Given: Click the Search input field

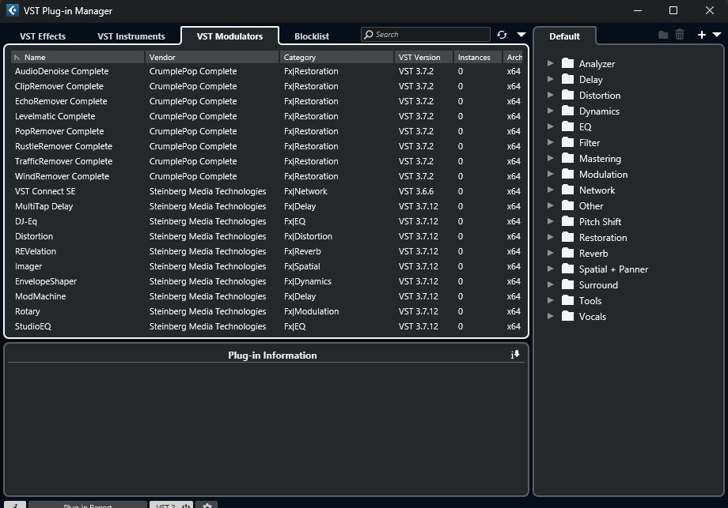Looking at the screenshot, I should [x=425, y=34].
